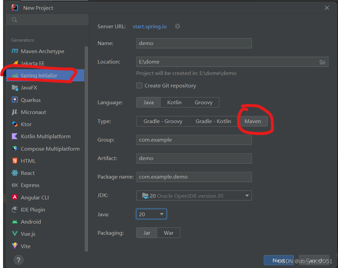Click the Compose Multiplatform icon

pos(15,149)
